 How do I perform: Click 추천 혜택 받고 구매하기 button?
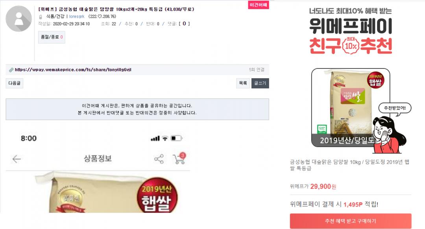tap(351, 221)
